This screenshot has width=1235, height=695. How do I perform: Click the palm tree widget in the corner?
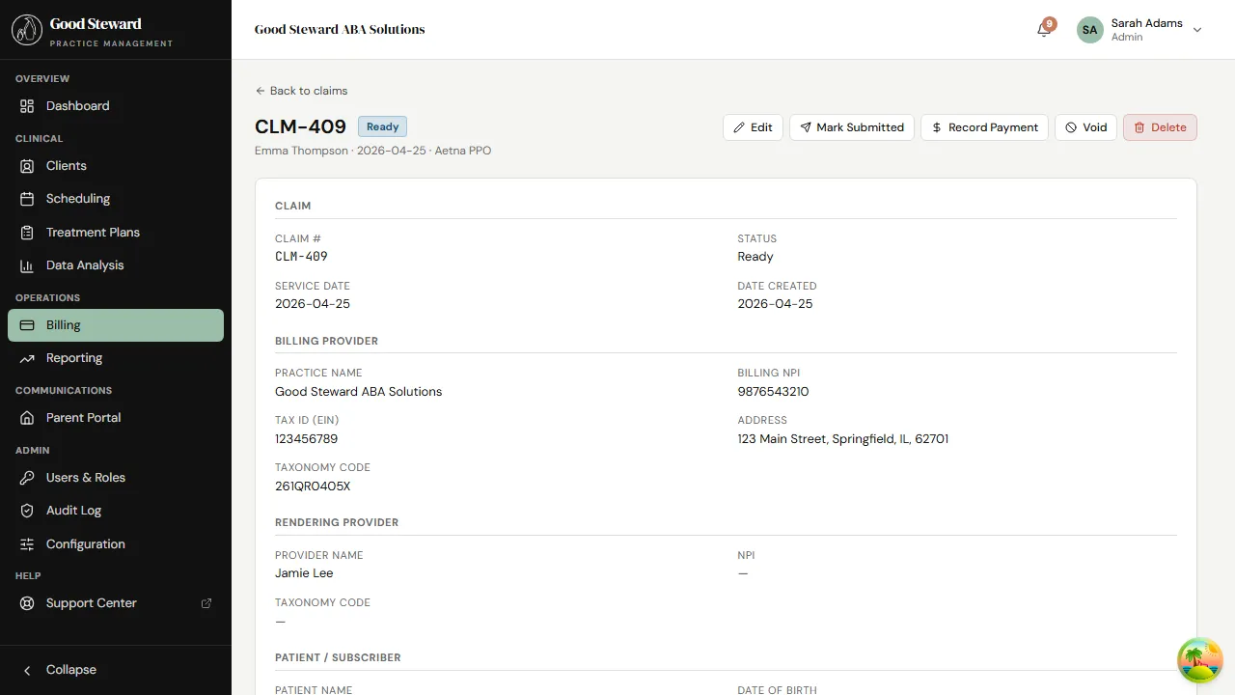[1199, 660]
